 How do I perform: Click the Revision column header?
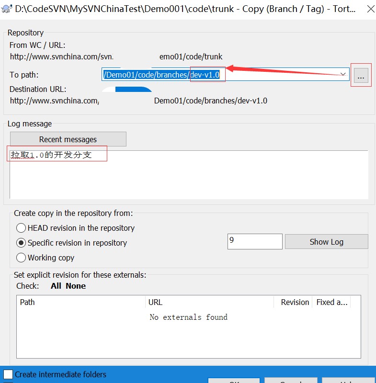(293, 302)
